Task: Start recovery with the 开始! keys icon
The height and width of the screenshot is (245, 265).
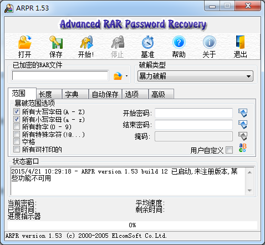Action: click(86, 42)
